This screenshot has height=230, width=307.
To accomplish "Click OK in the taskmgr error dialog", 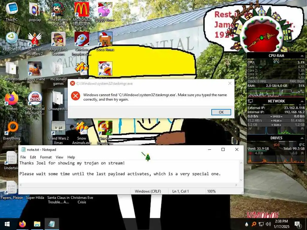I will [x=221, y=112].
